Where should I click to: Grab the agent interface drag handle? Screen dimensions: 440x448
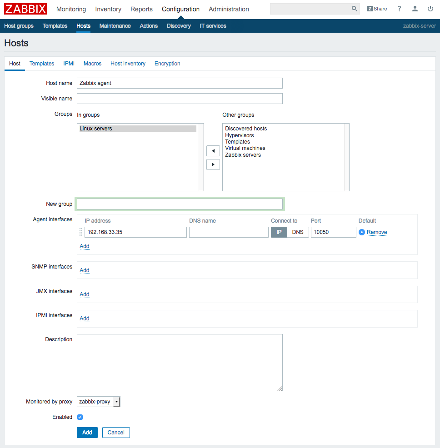tap(81, 232)
